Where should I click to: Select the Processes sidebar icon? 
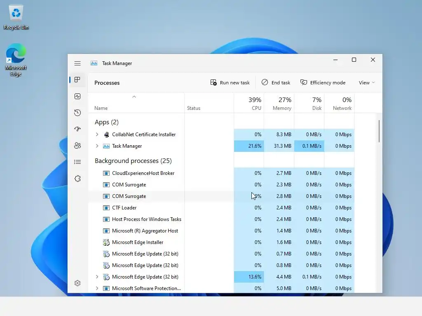pos(77,80)
